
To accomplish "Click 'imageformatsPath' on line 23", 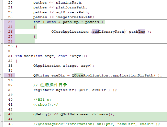I will pyautogui.click(x=74, y=17).
